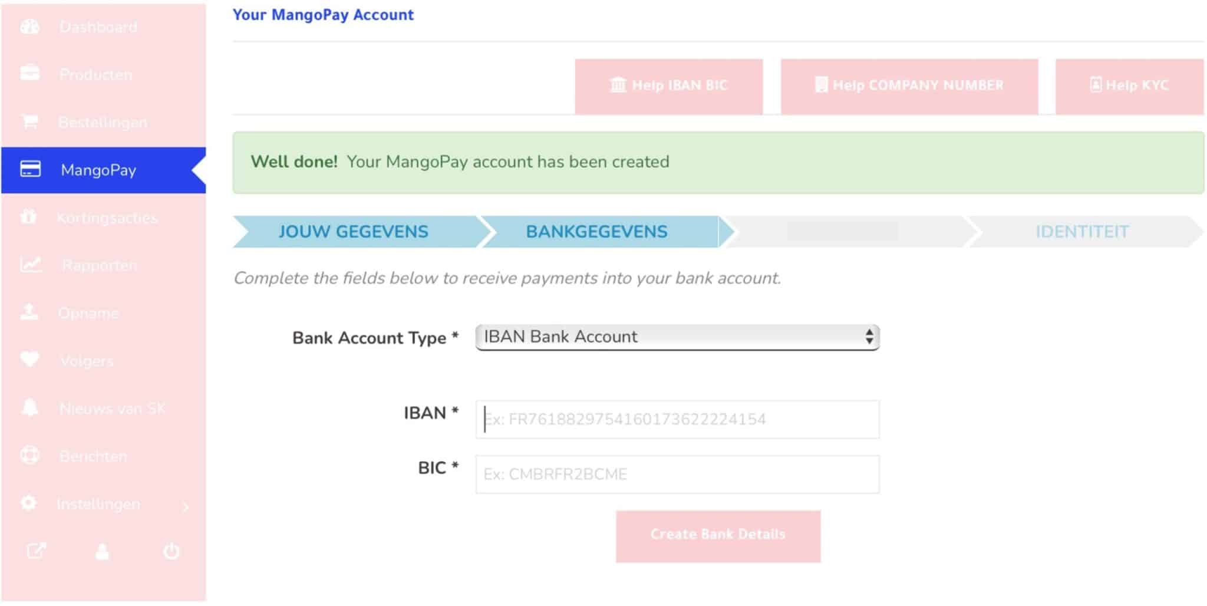Click the Volgers heart icon

(x=29, y=359)
